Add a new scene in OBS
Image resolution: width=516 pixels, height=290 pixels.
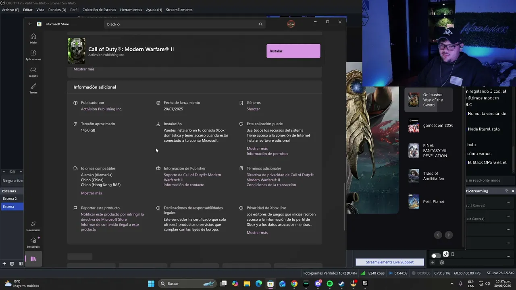pyautogui.click(x=4, y=264)
